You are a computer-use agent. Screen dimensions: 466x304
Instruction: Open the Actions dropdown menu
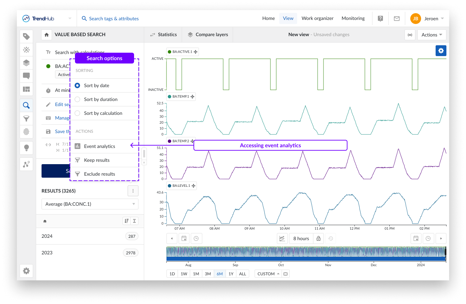pos(431,34)
